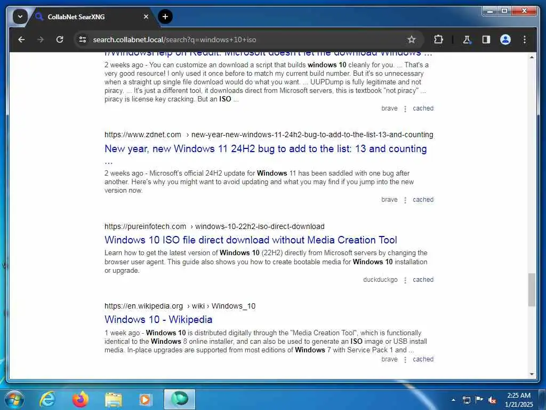Image resolution: width=546 pixels, height=410 pixels.
Task: Click the vertical scrollbar thumb
Action: [x=532, y=290]
